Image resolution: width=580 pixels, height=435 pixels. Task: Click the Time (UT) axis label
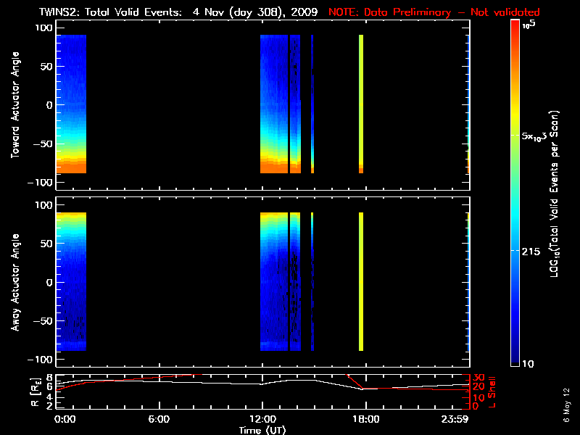262,430
